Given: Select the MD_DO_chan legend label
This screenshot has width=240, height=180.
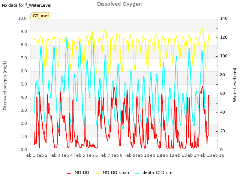Looking at the screenshot, I should (116, 172).
